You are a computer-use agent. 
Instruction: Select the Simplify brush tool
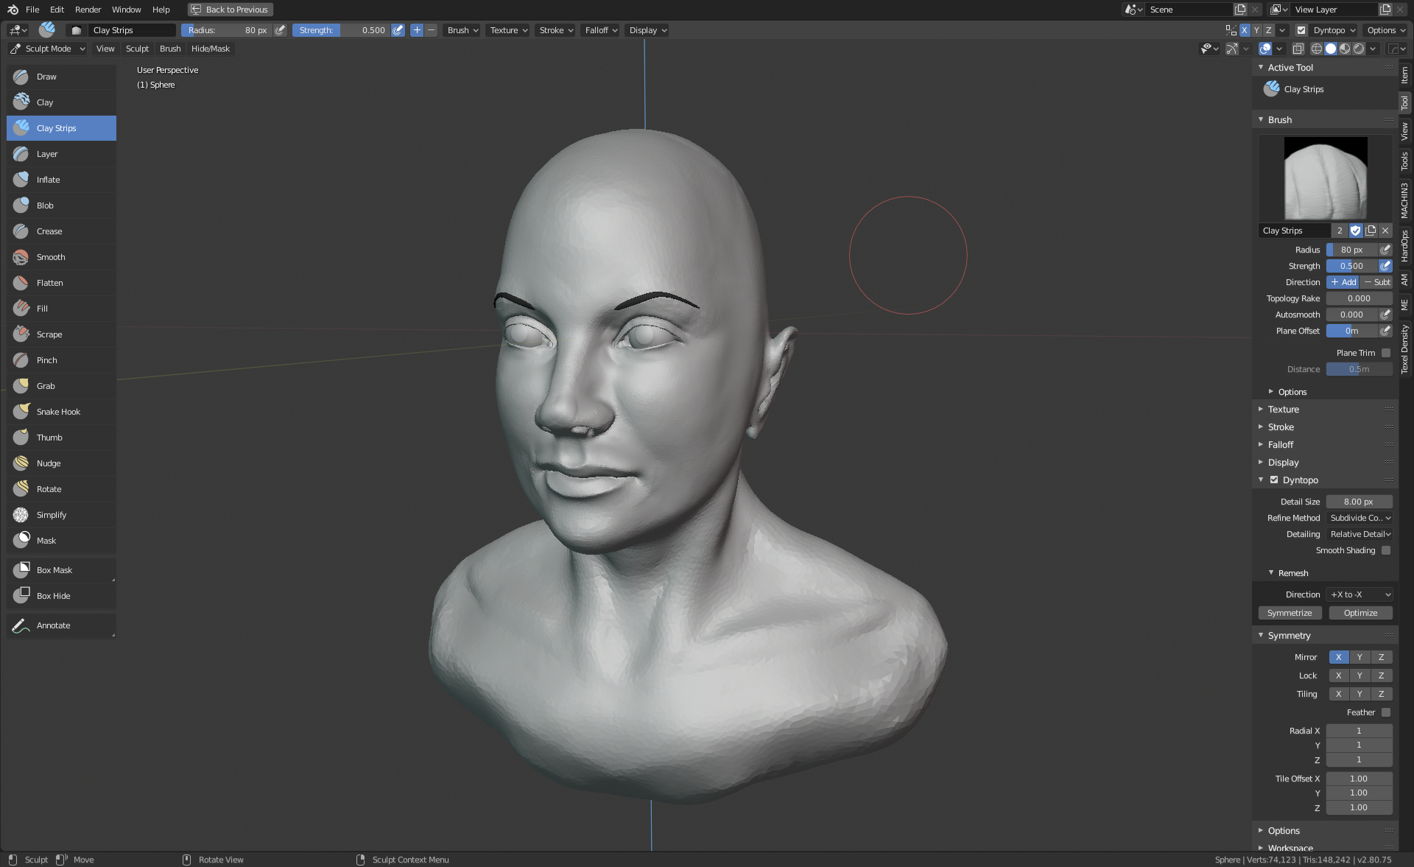[x=52, y=515]
